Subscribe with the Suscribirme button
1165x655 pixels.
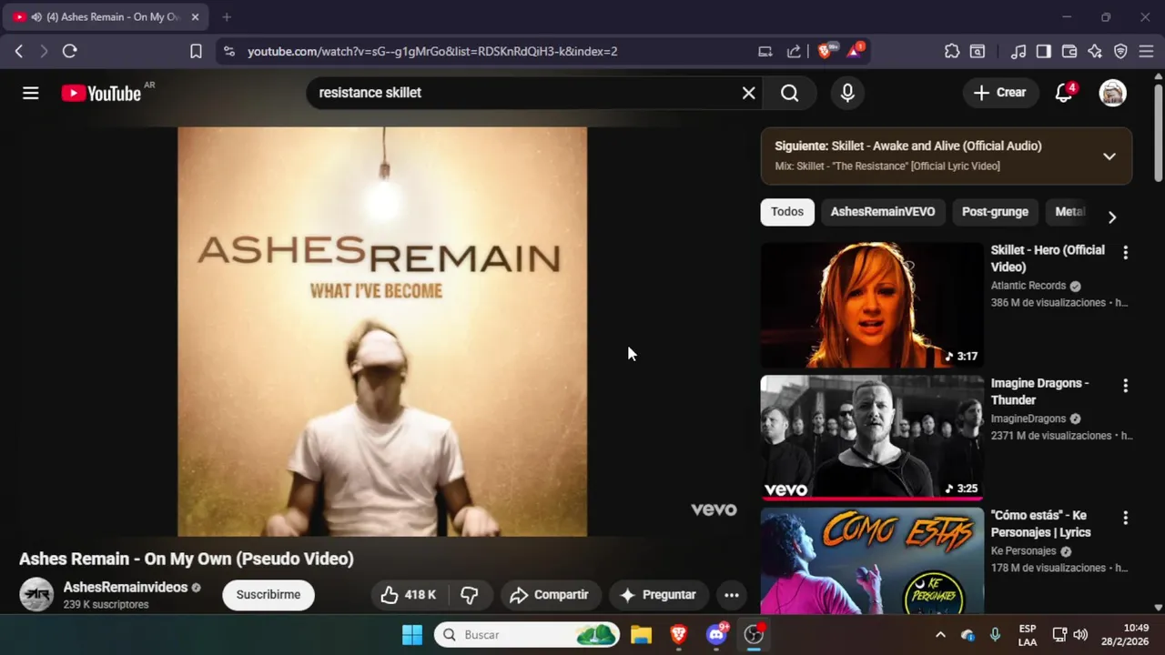click(x=268, y=595)
